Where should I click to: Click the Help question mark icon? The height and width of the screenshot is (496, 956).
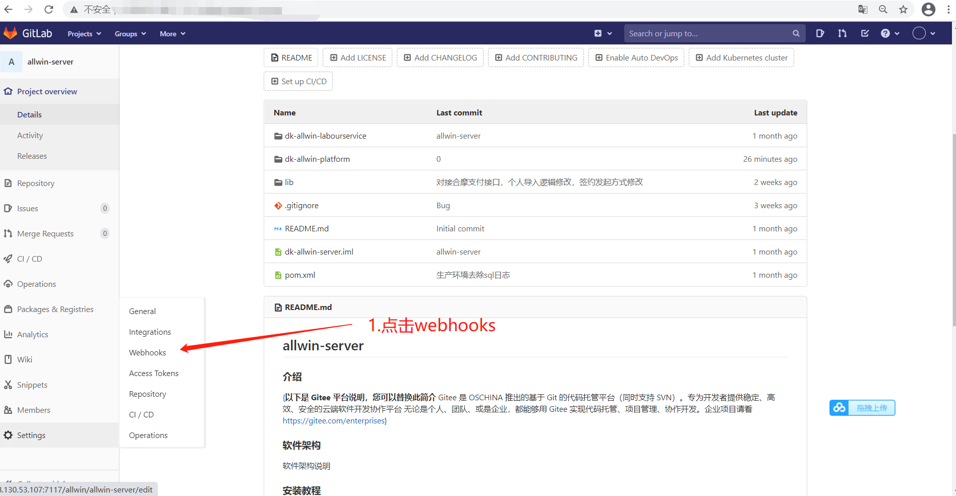[885, 33]
